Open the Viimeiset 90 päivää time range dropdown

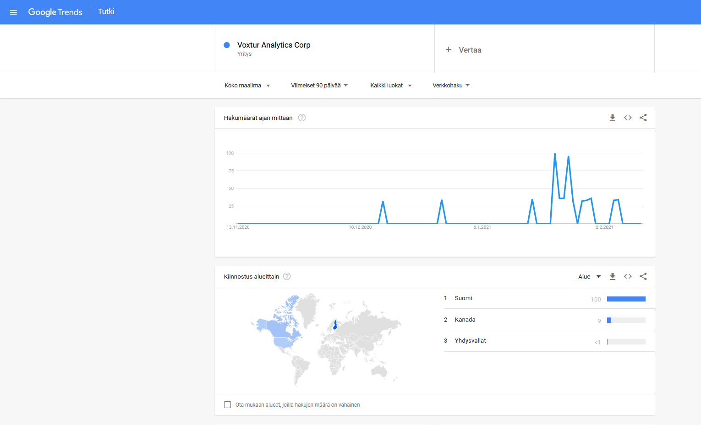tap(319, 86)
